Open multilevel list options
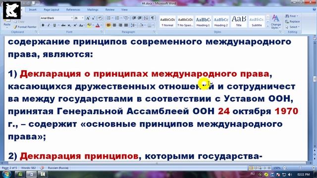 126,18
